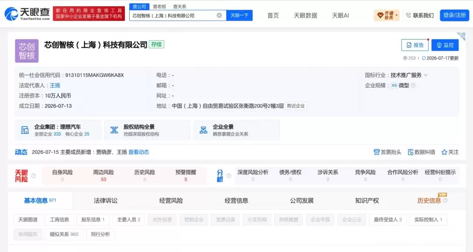
Task: Open 债务/债权 analysis item
Action: tap(290, 175)
